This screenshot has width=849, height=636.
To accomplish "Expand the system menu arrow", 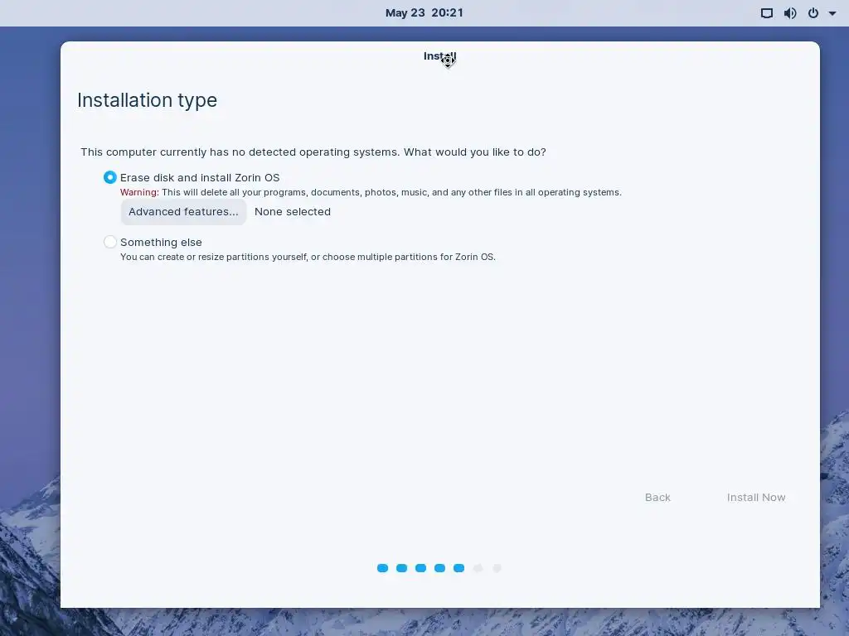I will [x=832, y=13].
